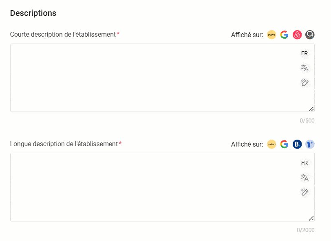The image size is (331, 241).
Task: Click the Google icon above short description
Action: point(284,35)
